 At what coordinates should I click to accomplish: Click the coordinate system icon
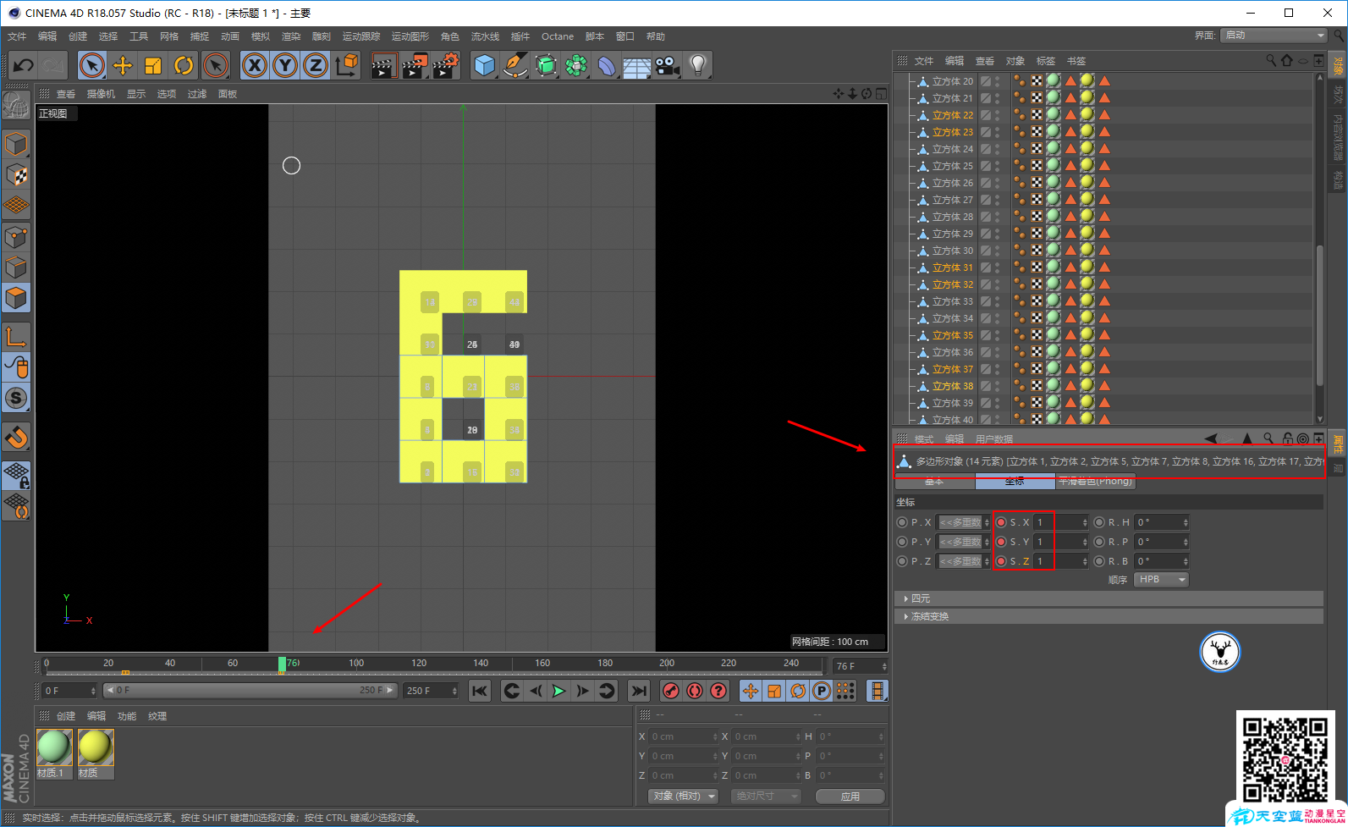tap(346, 65)
